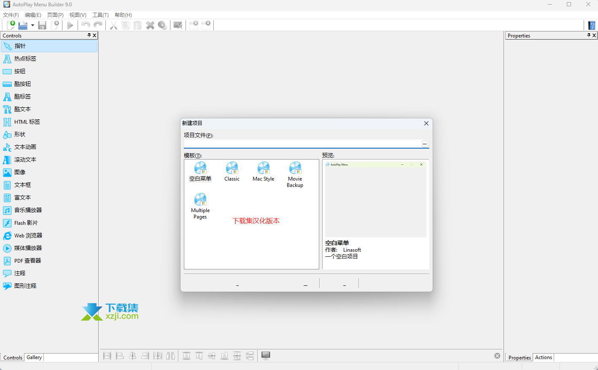Switch to the Gallery tab
This screenshot has width=598, height=370.
[34, 357]
